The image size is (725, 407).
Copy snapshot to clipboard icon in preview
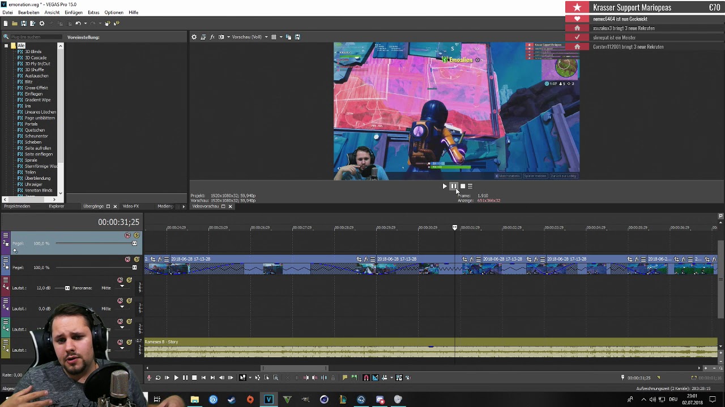288,37
